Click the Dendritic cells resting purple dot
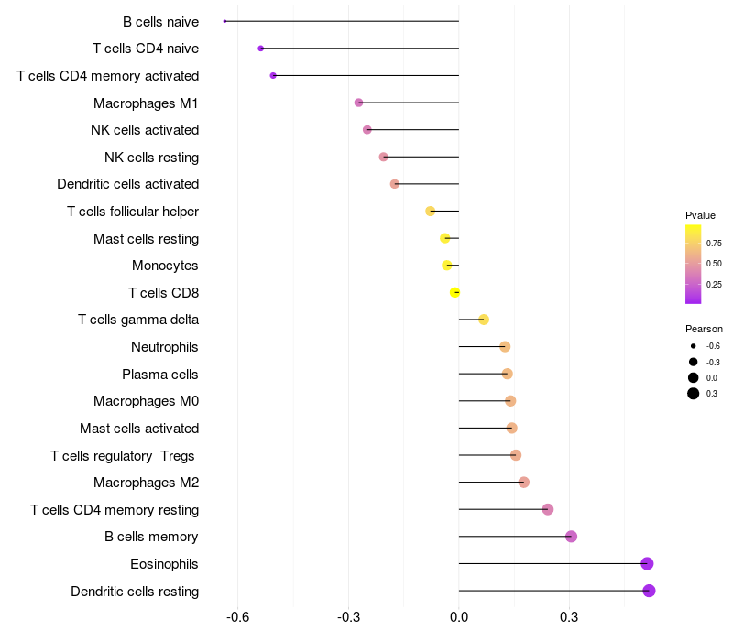This screenshot has width=733, height=641. [649, 591]
